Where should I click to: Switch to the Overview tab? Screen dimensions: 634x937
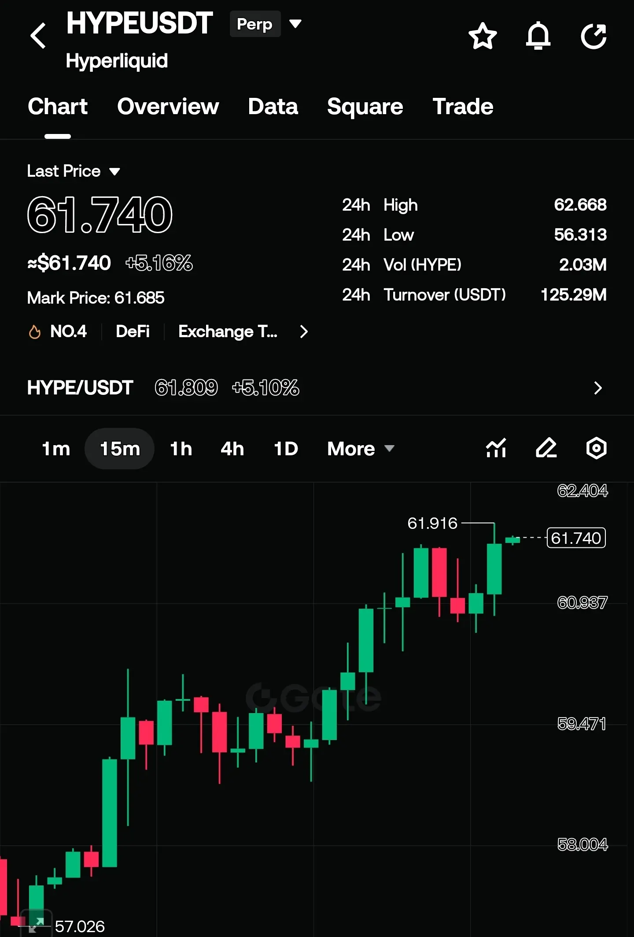coord(168,107)
